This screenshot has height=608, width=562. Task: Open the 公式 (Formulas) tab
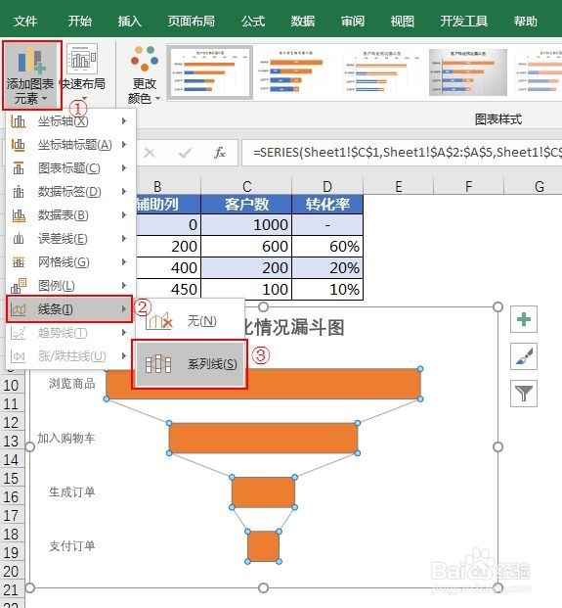pos(253,21)
